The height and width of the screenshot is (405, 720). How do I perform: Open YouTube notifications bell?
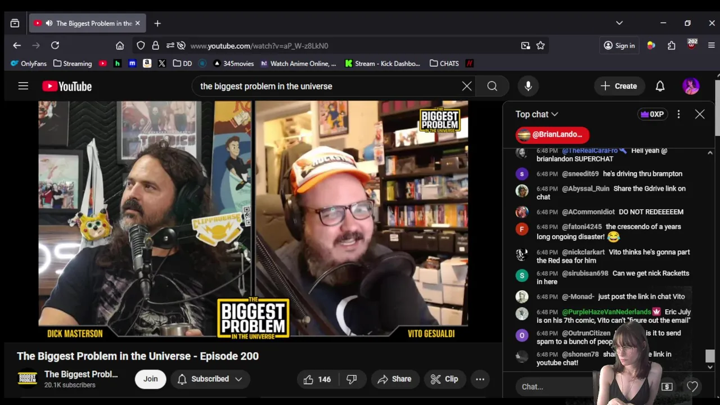pyautogui.click(x=660, y=86)
